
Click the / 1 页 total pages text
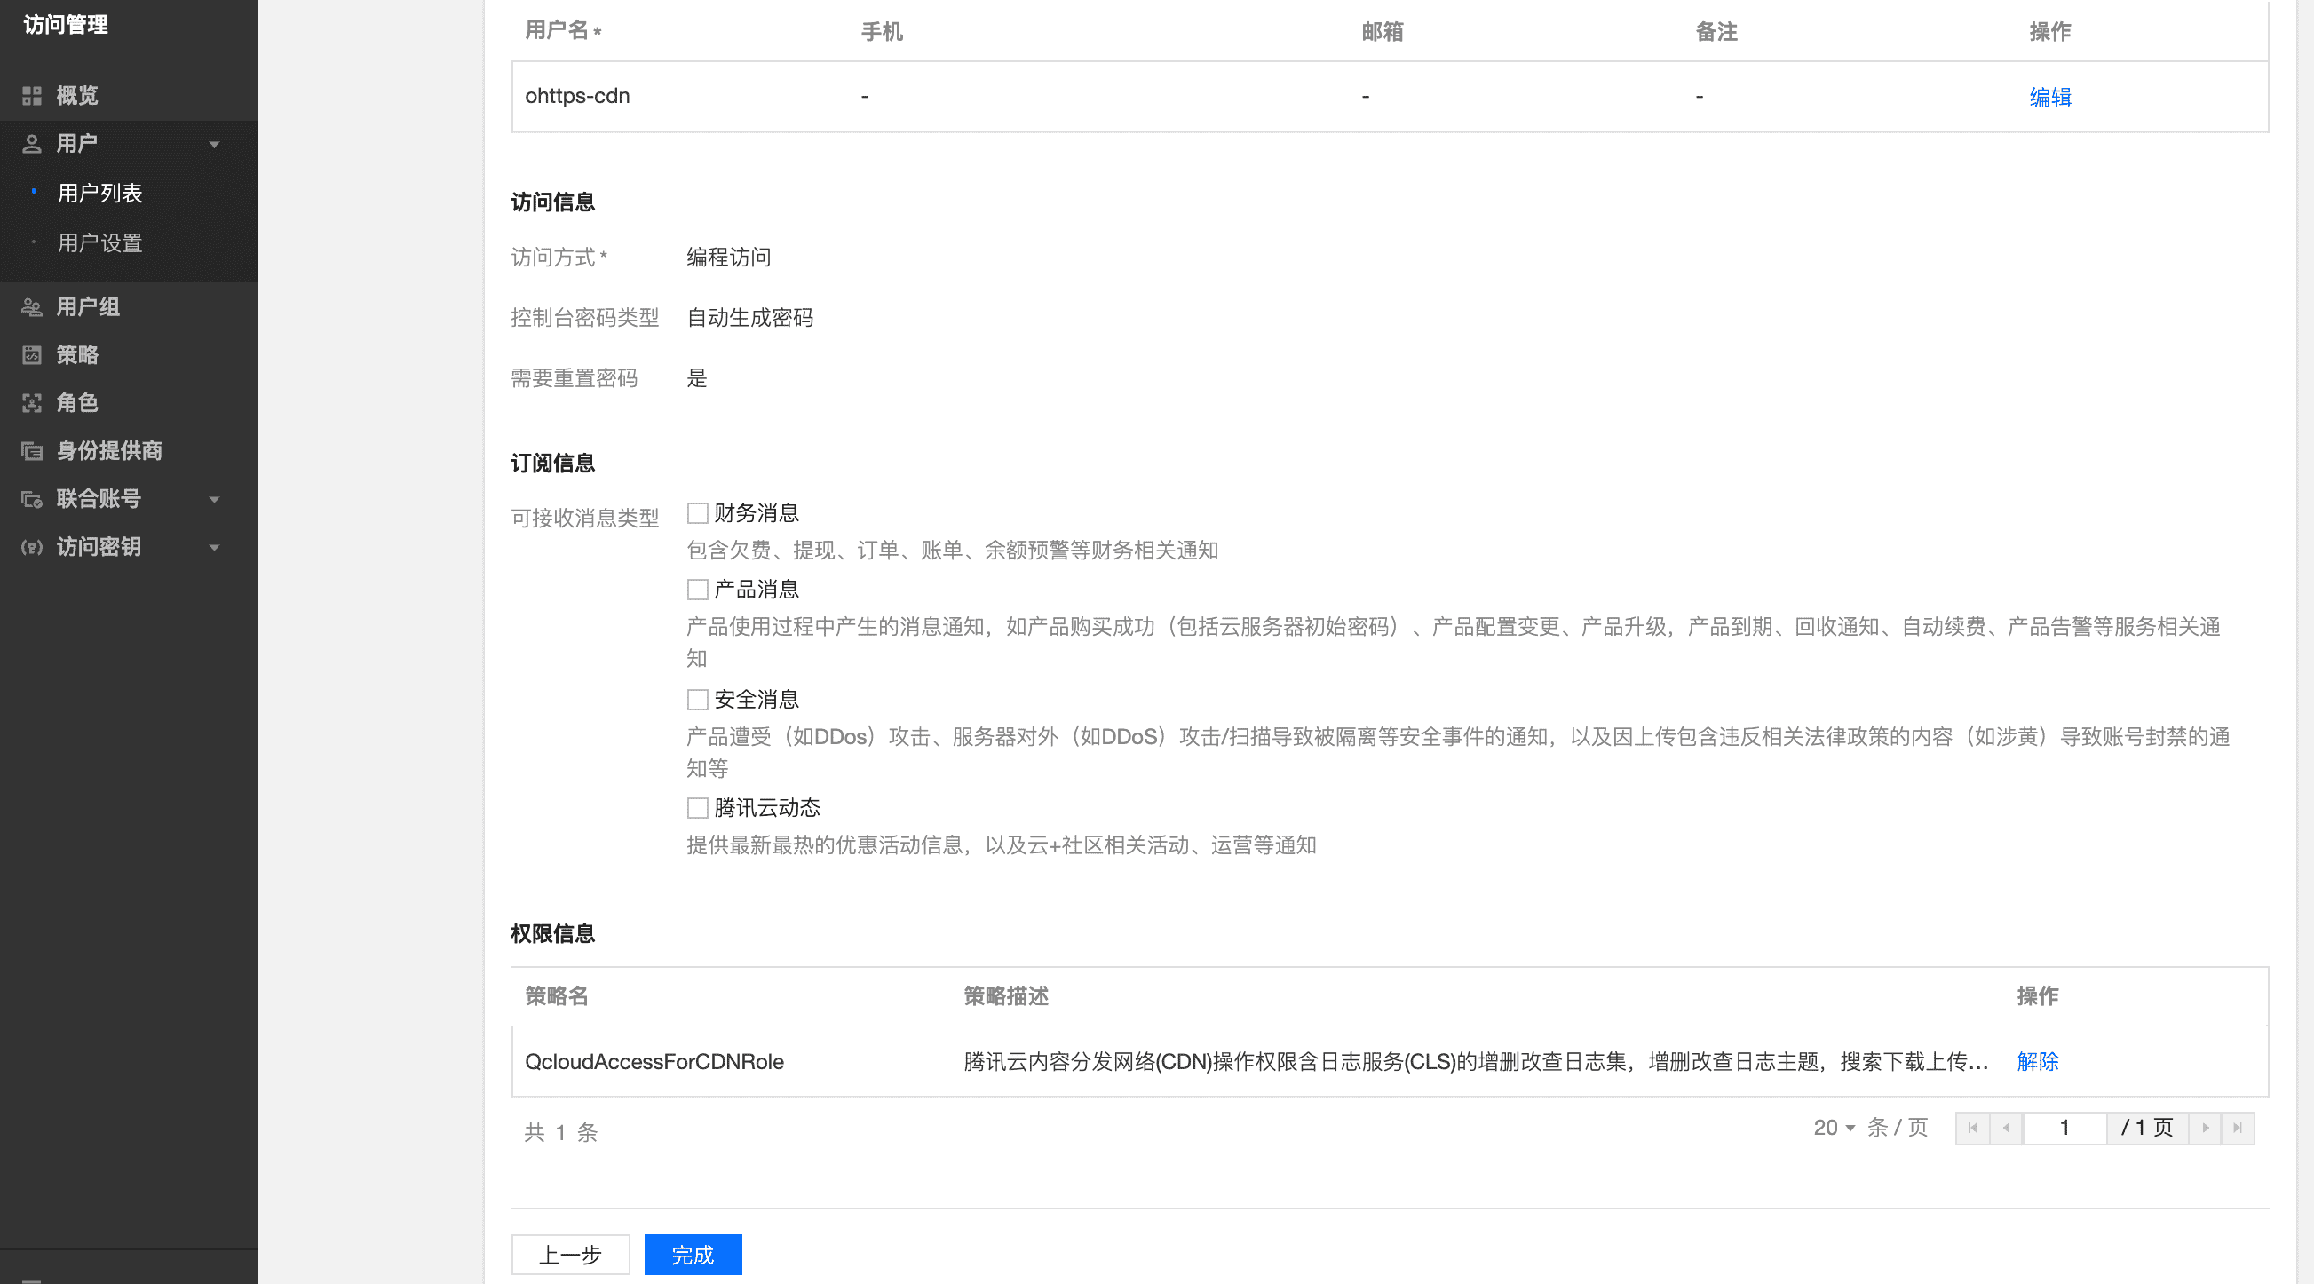click(x=2147, y=1128)
